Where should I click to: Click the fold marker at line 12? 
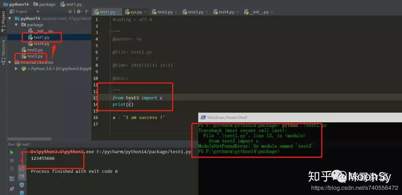(110, 91)
